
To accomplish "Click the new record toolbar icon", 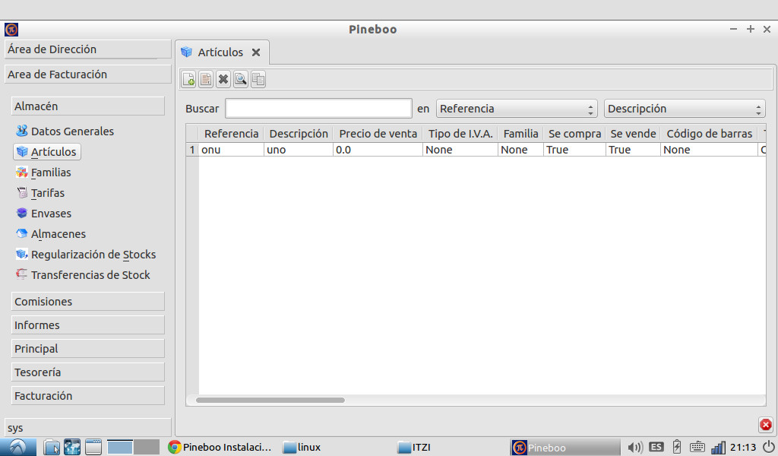I will click(x=188, y=79).
